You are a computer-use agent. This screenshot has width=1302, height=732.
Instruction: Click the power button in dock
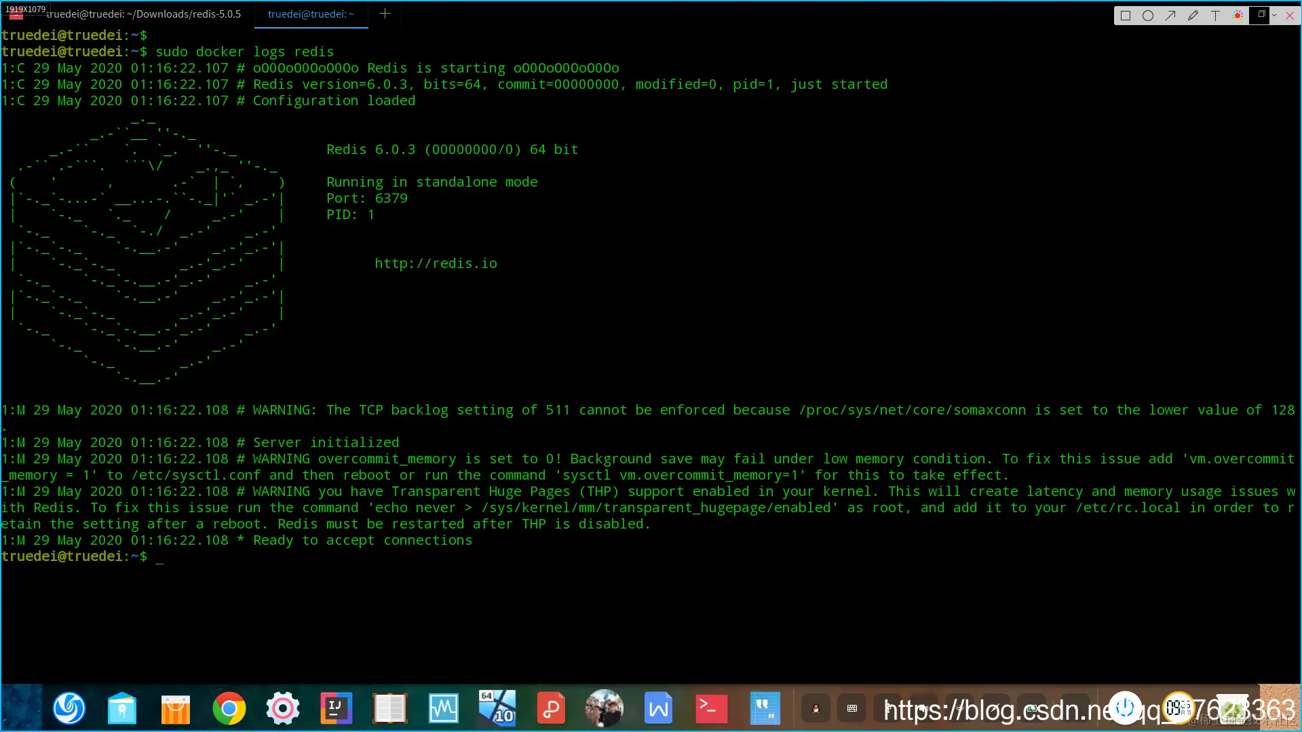pyautogui.click(x=1126, y=708)
